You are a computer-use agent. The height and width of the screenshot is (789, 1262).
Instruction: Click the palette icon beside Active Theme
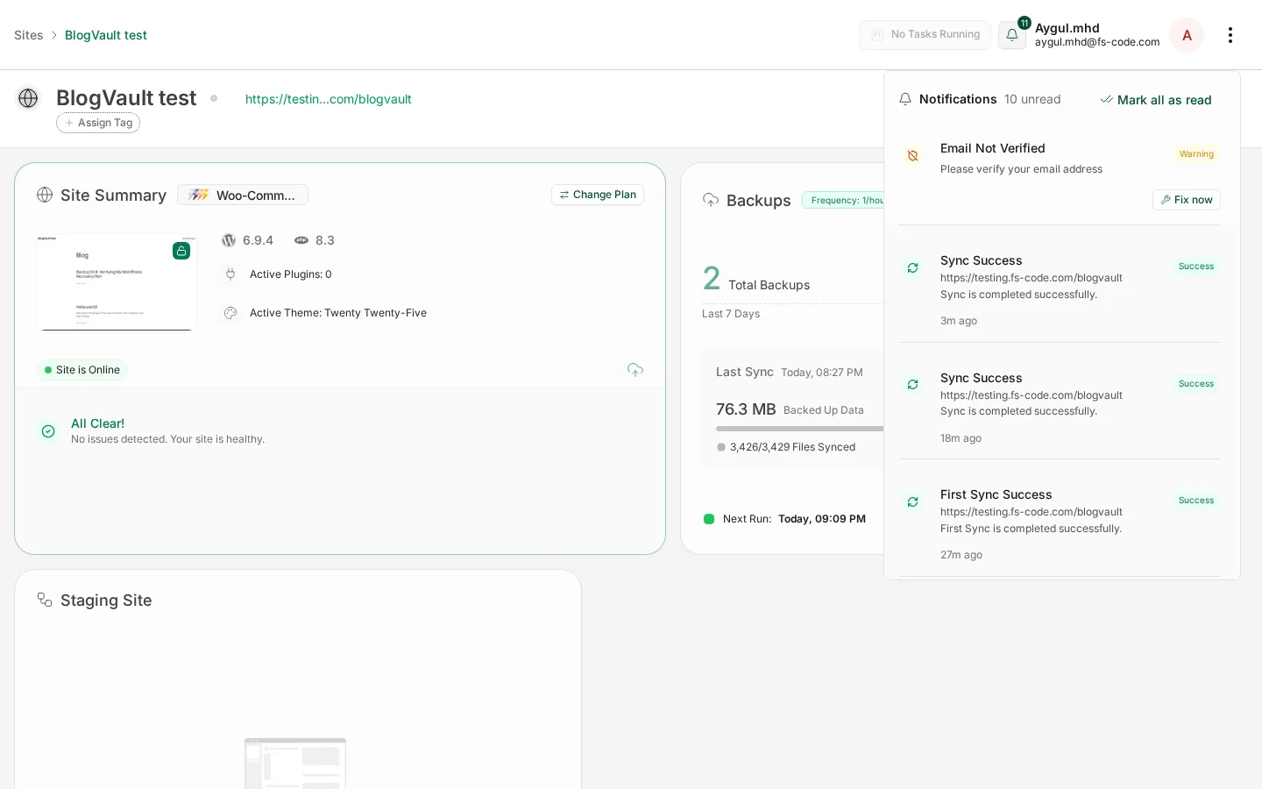[230, 313]
